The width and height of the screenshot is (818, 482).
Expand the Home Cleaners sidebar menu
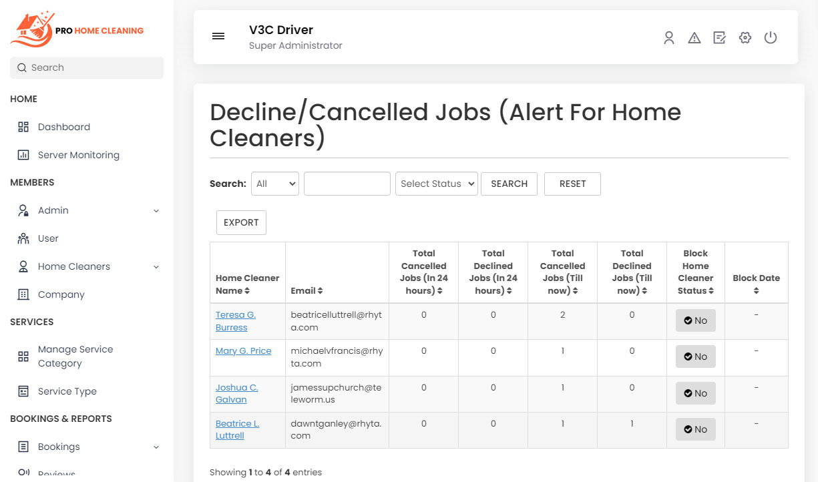(x=73, y=266)
